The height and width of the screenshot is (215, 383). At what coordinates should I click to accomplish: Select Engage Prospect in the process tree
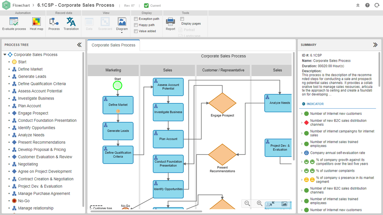click(33, 113)
